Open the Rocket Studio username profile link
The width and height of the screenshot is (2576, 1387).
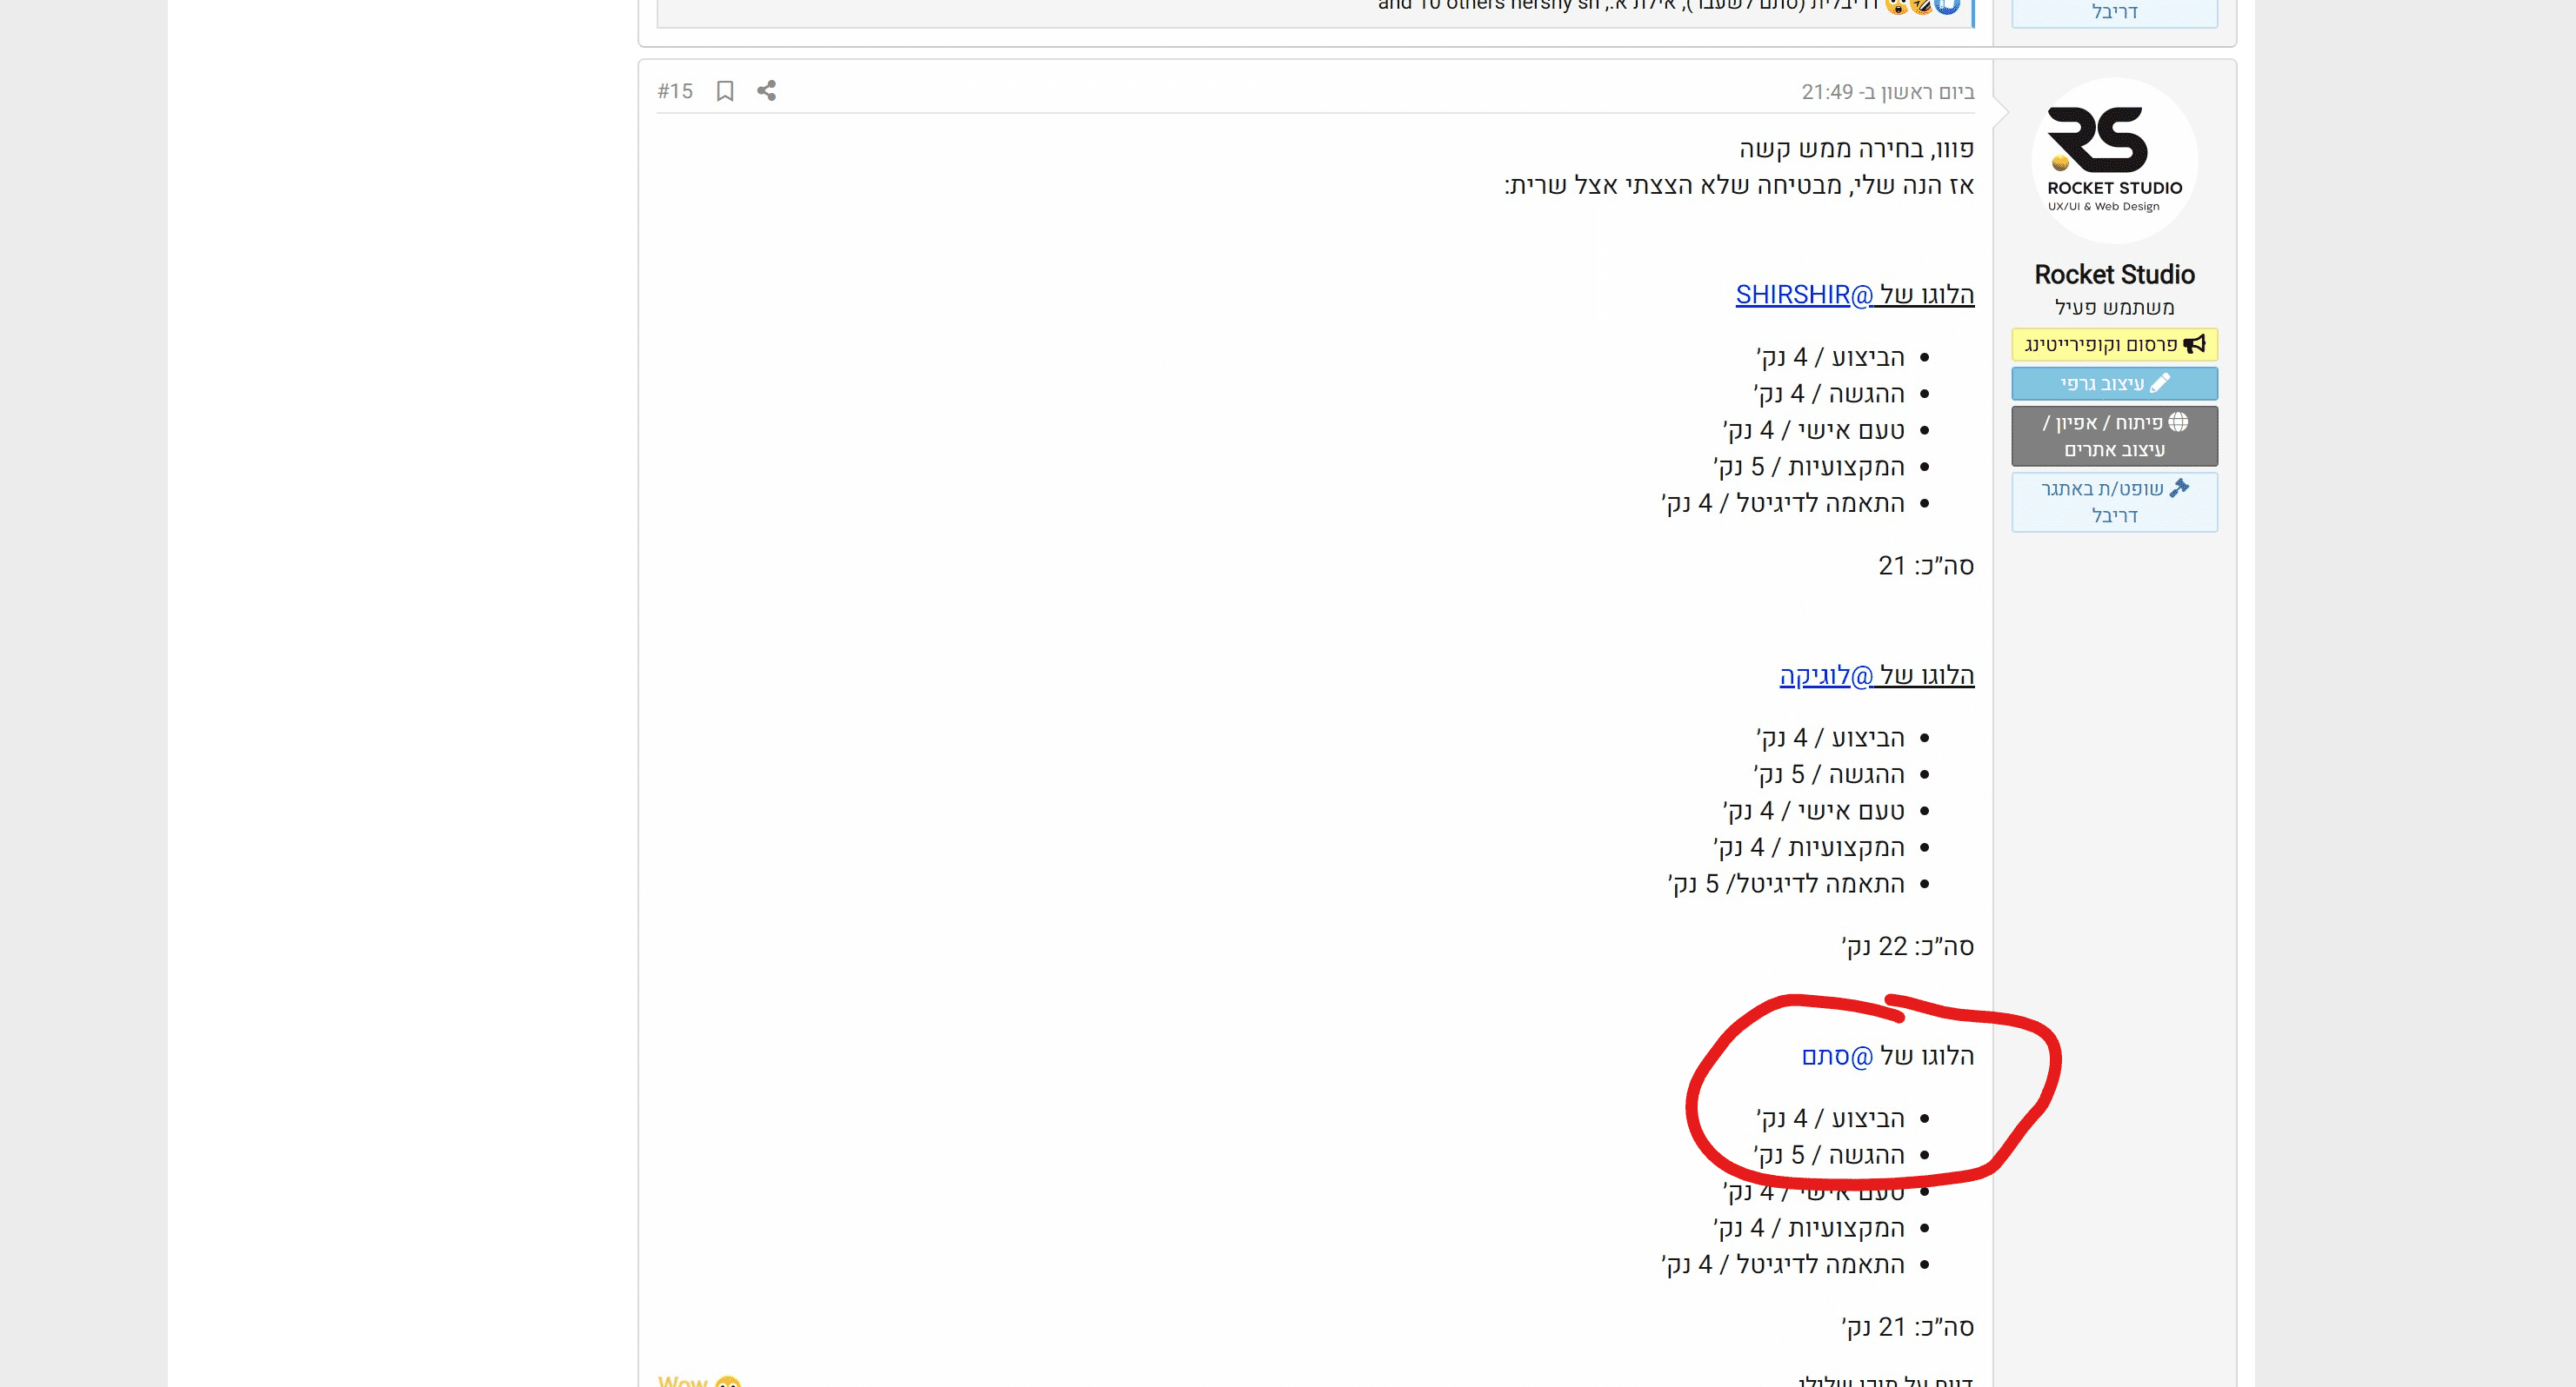(2114, 275)
